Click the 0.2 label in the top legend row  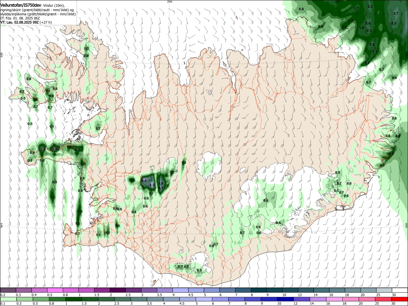(3, 295)
